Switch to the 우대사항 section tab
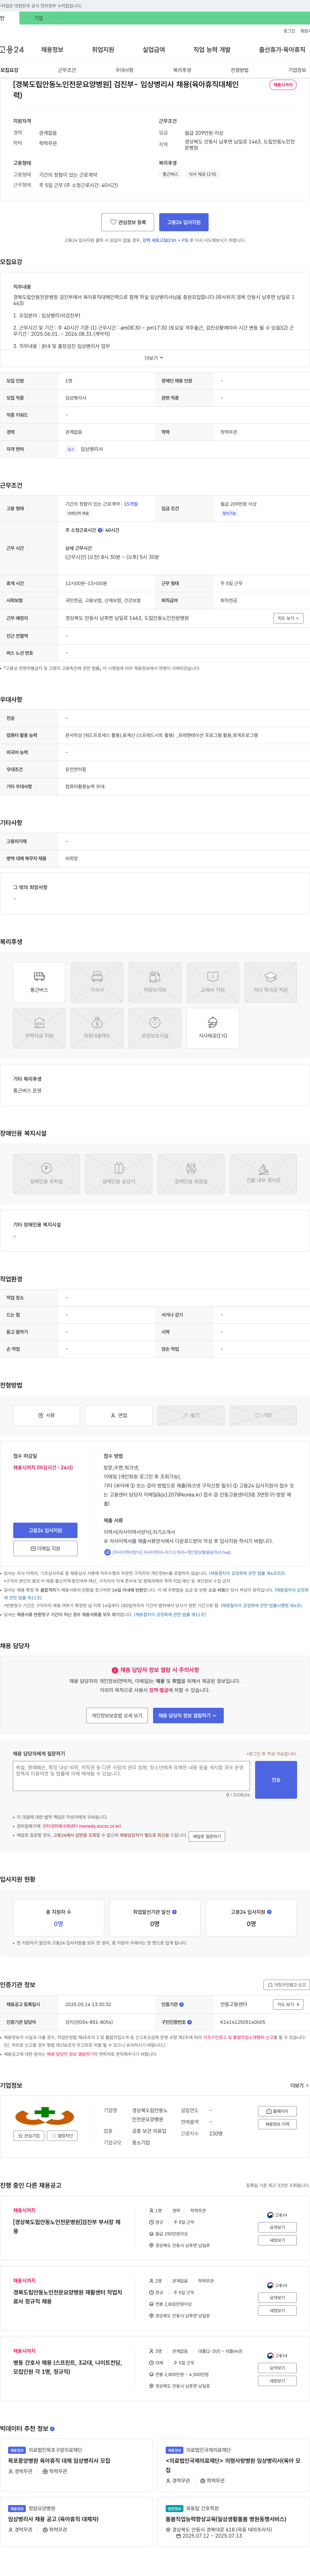 click(124, 70)
